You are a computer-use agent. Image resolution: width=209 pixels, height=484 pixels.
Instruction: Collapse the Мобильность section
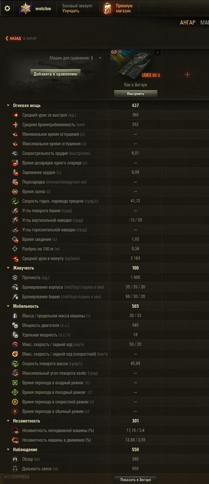[x=8, y=306]
